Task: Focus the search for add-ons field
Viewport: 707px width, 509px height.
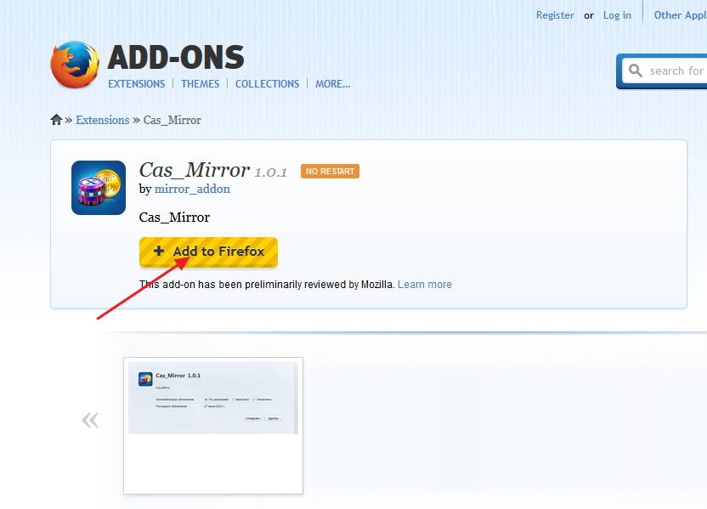Action: (x=676, y=71)
